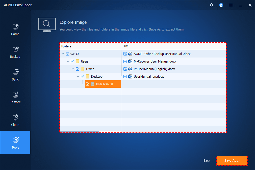
Task: Select the "User Manual" tree row
Action: click(103, 84)
